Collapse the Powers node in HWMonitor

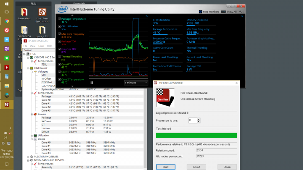pyautogui.click(x=32, y=114)
